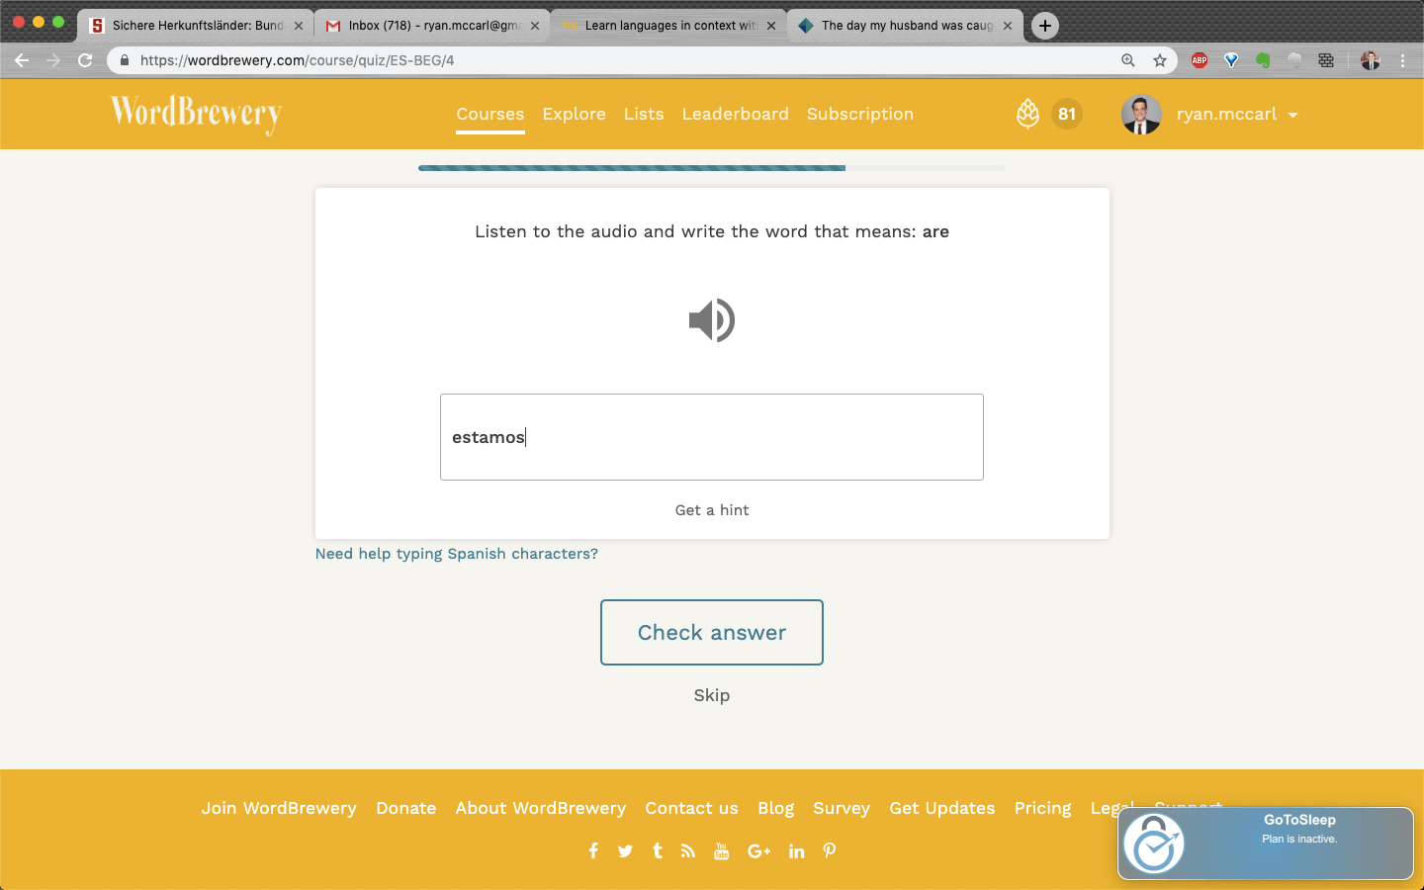Click the Skip link

pos(712,695)
